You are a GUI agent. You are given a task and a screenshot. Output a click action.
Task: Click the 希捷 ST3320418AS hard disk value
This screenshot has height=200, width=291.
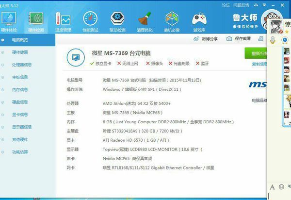coord(142,131)
